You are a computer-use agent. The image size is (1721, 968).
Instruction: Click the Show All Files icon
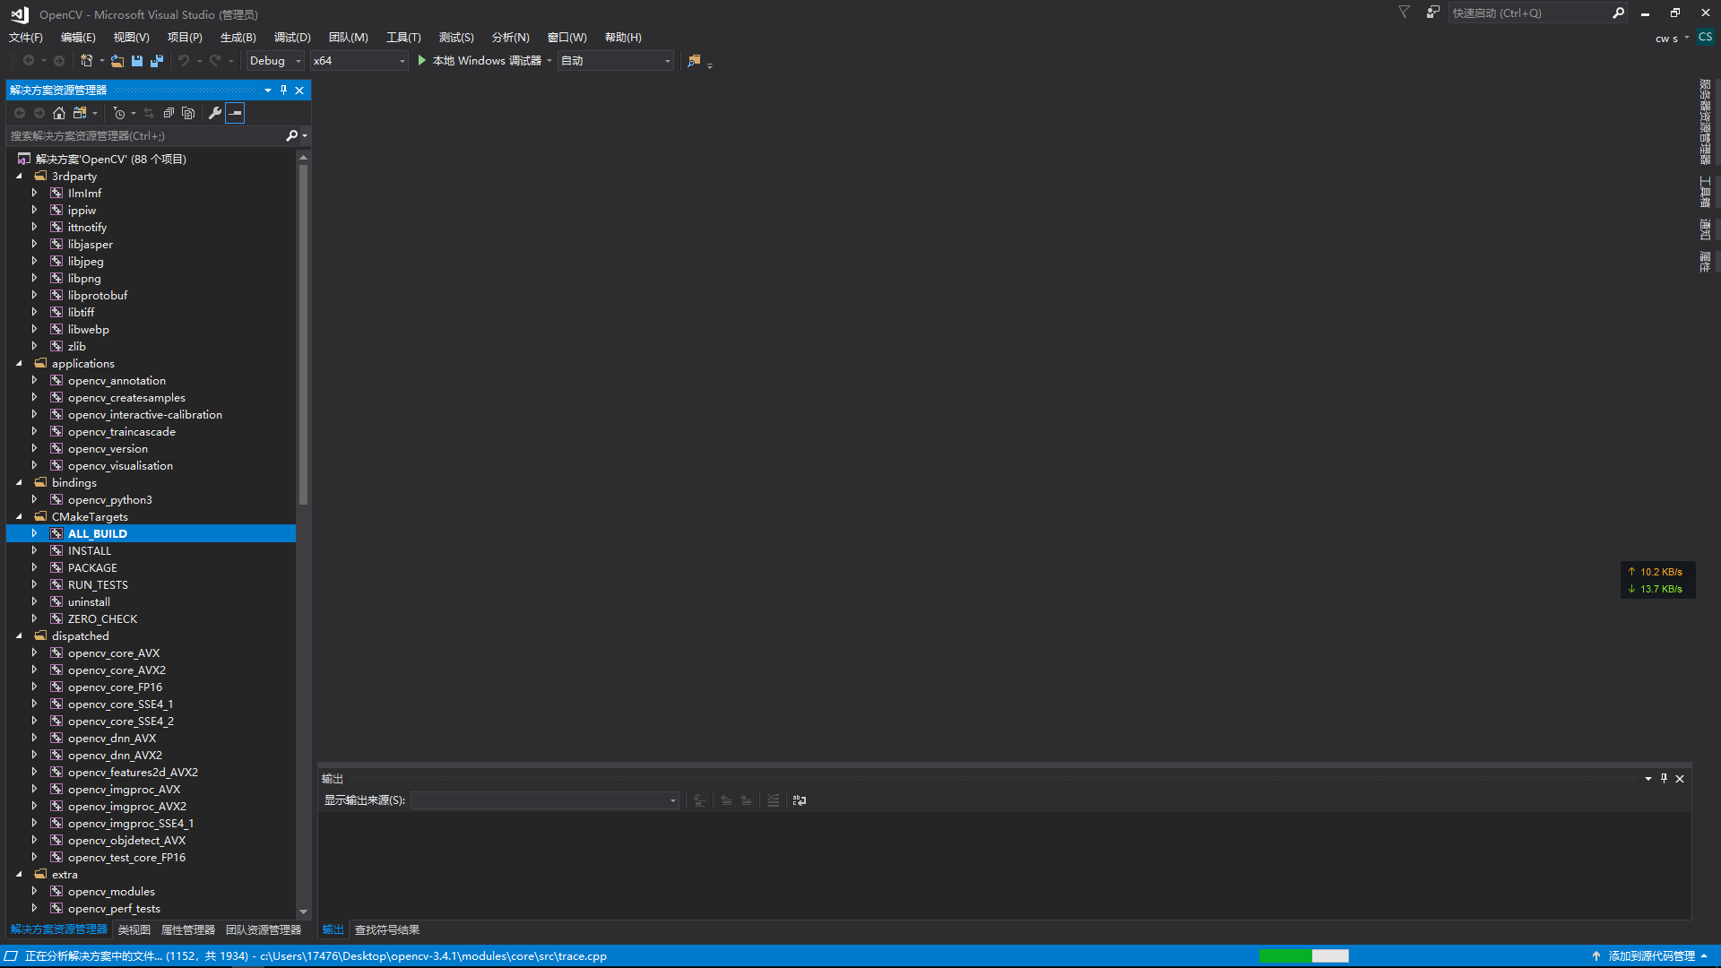(x=188, y=113)
